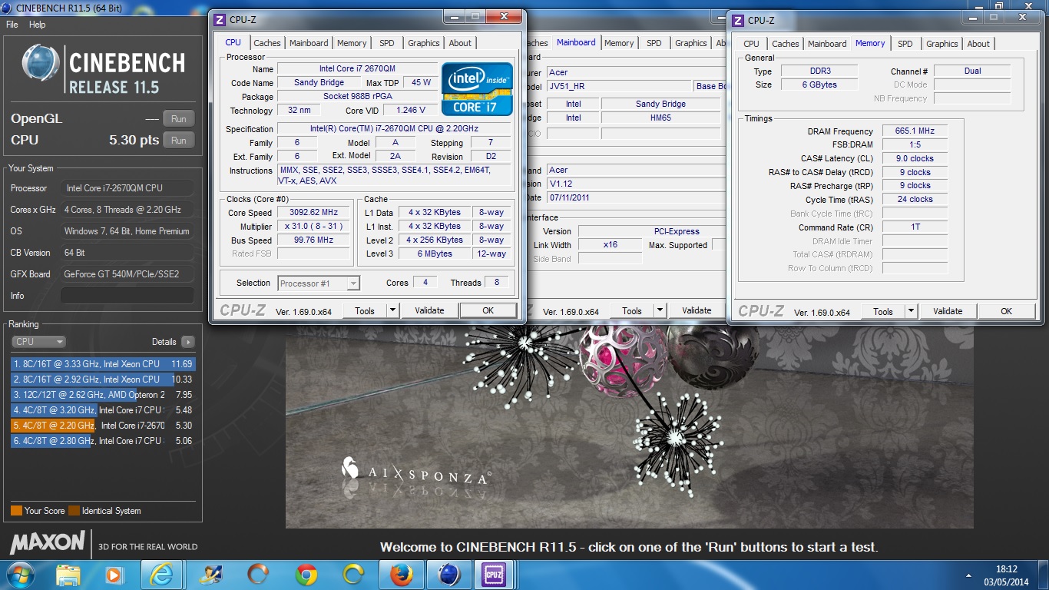This screenshot has width=1049, height=590.
Task: Click the Intel Core i7 inside logo
Action: click(x=477, y=89)
